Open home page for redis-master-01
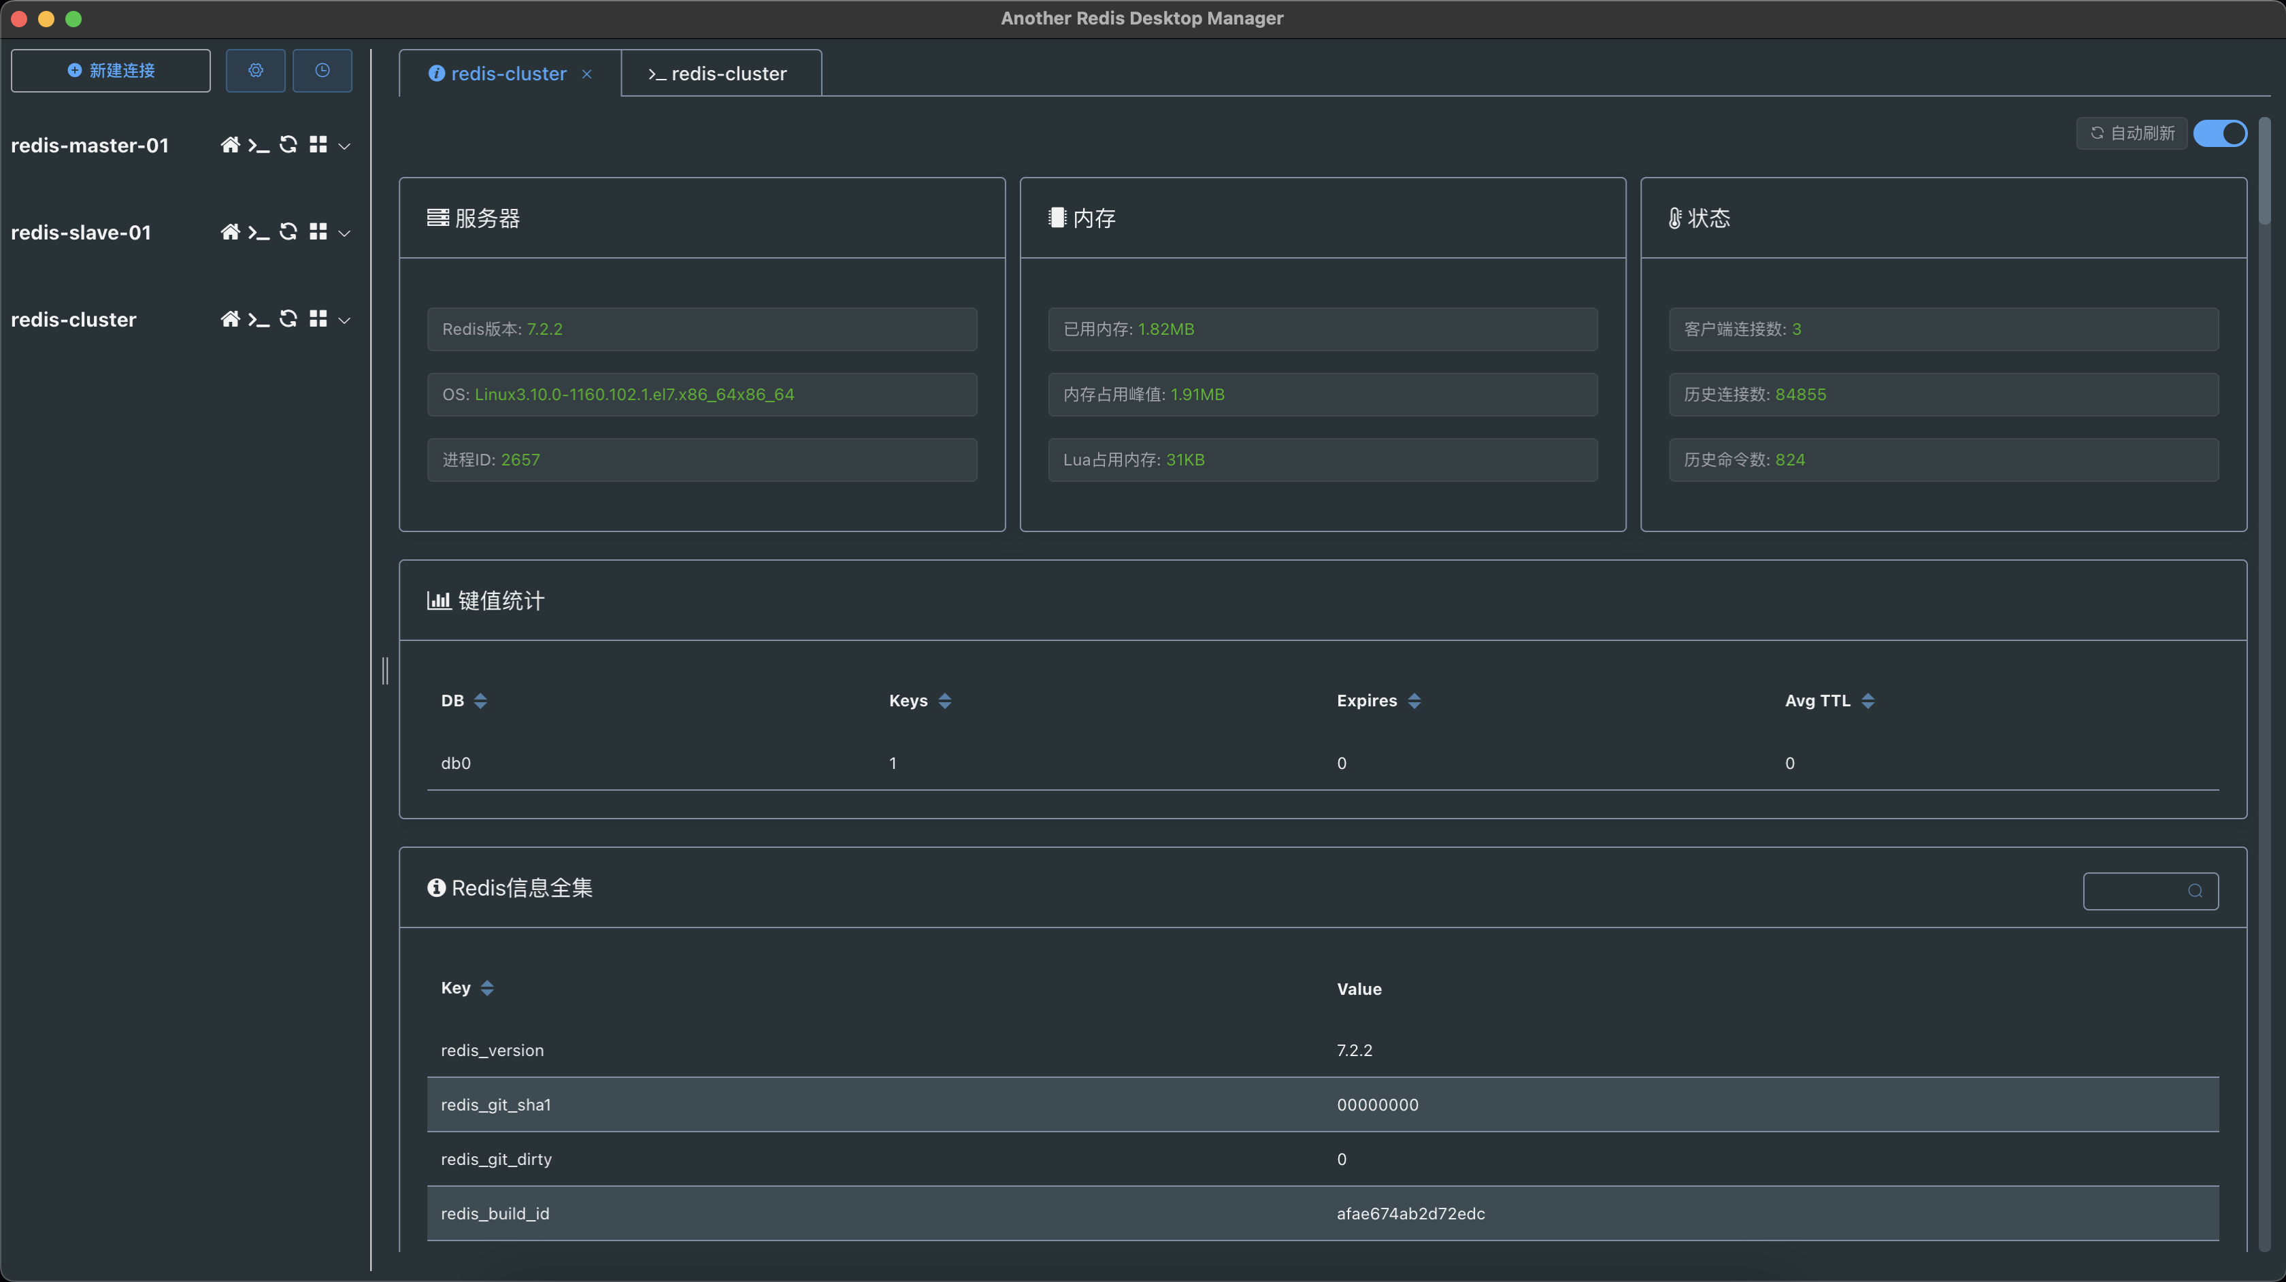This screenshot has width=2286, height=1282. 230,145
